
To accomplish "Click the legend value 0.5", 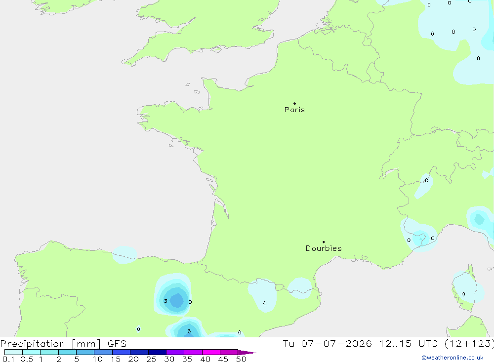I will tap(27, 359).
